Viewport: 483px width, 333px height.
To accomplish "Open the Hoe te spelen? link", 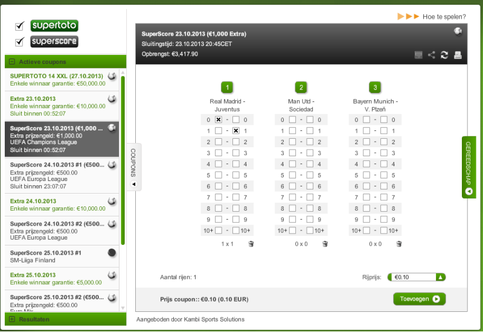I will 444,17.
